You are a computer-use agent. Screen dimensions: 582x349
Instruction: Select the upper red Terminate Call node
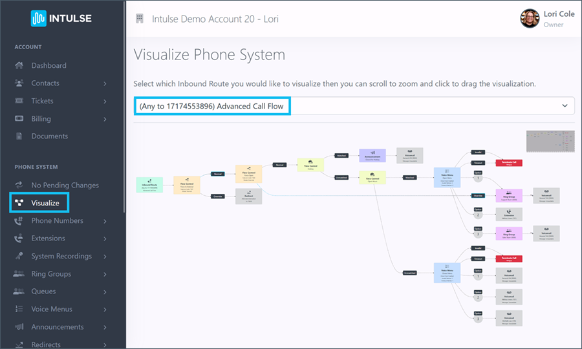509,163
